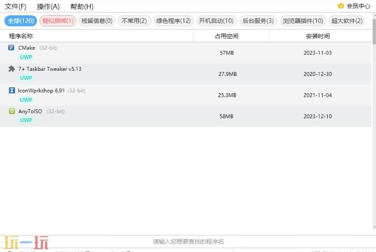Select the 浏览器插件(10) filter tab
Screen dimensions: 376x252
click(303, 21)
